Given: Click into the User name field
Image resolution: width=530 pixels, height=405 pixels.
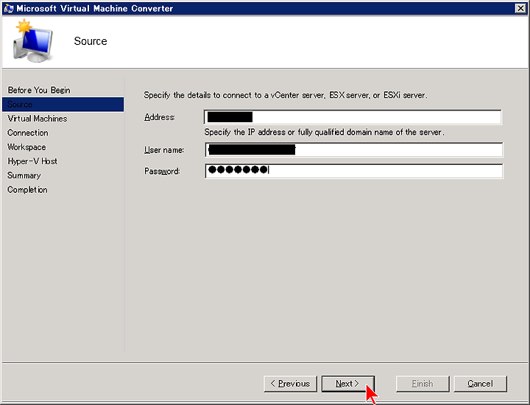Looking at the screenshot, I should 353,149.
